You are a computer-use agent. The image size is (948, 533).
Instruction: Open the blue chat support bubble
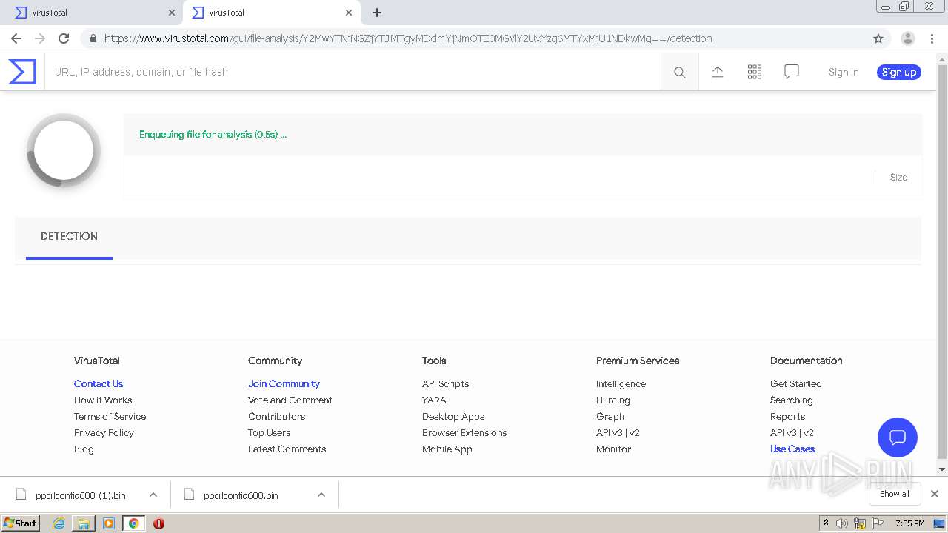pos(898,437)
